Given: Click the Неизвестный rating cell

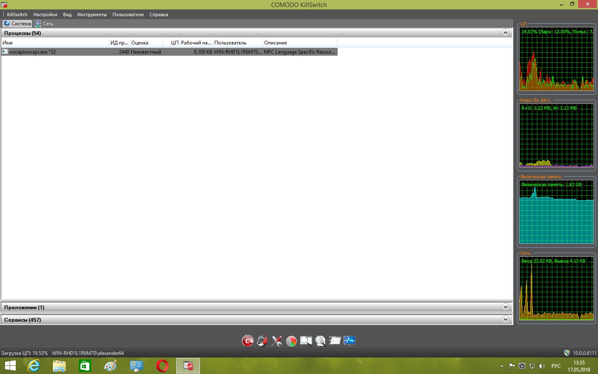Looking at the screenshot, I should (146, 52).
